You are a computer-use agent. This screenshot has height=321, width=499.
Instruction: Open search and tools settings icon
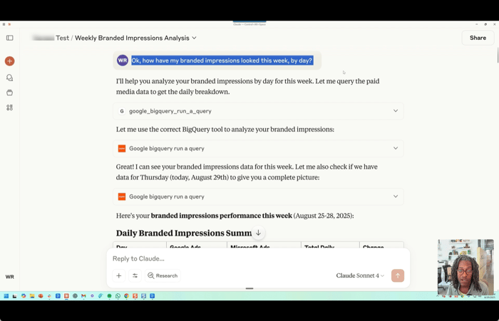coord(135,275)
